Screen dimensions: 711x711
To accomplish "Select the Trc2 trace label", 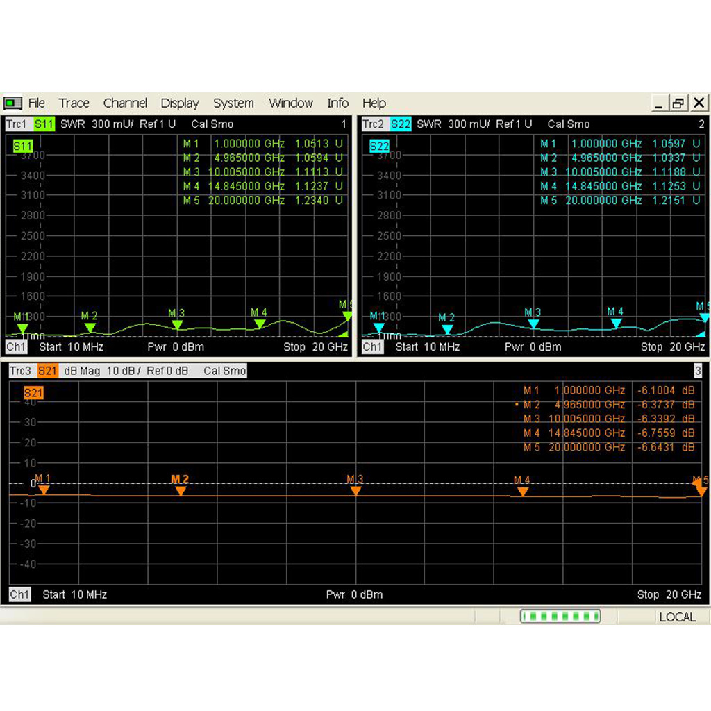I will (x=374, y=124).
